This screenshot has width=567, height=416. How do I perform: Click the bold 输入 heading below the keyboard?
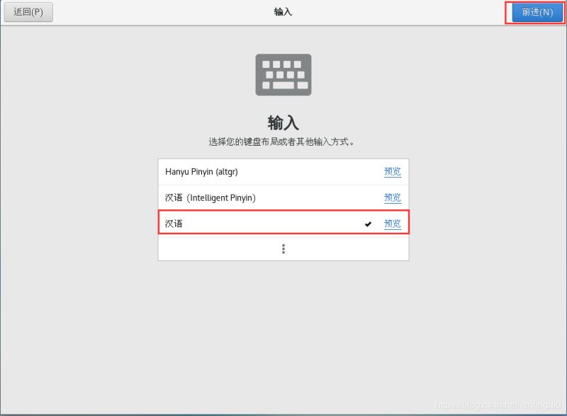coord(283,123)
